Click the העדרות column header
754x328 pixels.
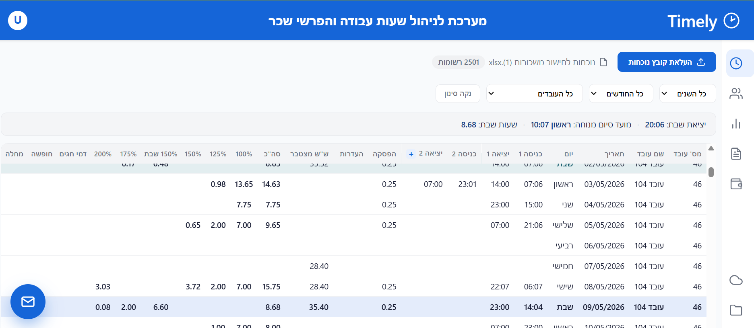tap(351, 154)
